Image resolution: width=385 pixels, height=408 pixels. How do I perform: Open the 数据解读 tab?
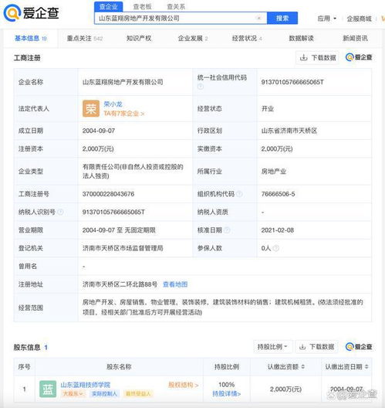pyautogui.click(x=302, y=39)
